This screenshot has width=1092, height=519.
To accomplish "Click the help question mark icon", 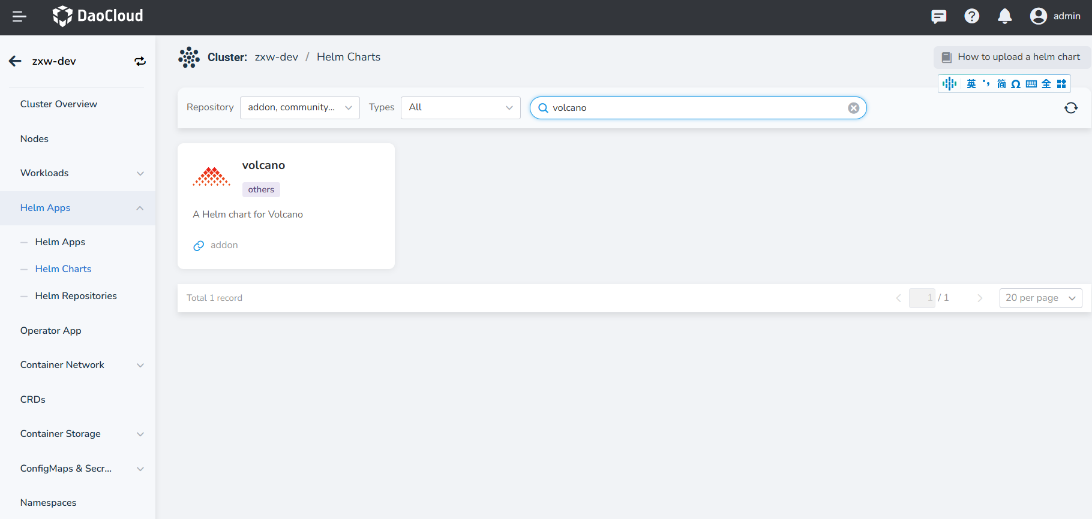I will tap(971, 16).
